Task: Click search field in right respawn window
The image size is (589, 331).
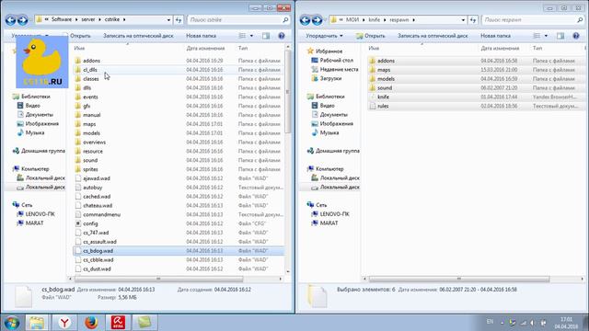Action: pyautogui.click(x=533, y=20)
